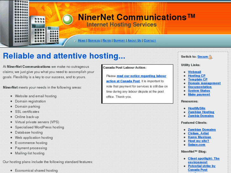Click the Make payment link
Viewport: 231px width, 173px height.
pos(199,94)
